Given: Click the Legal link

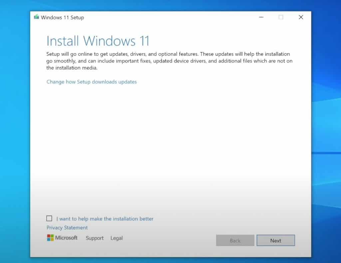Looking at the screenshot, I should [117, 238].
